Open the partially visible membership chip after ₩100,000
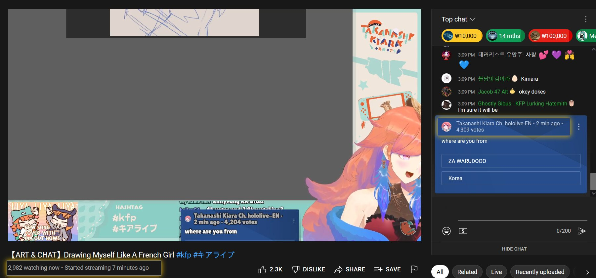The height and width of the screenshot is (278, 596). (x=586, y=36)
